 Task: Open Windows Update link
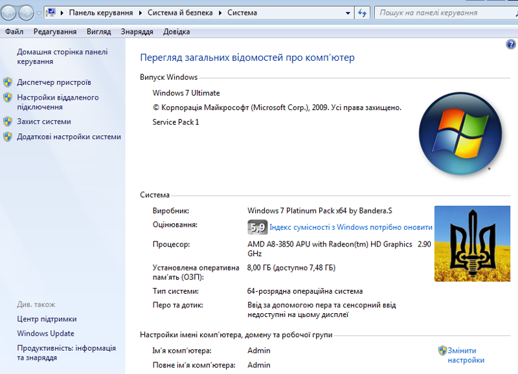pyautogui.click(x=45, y=333)
